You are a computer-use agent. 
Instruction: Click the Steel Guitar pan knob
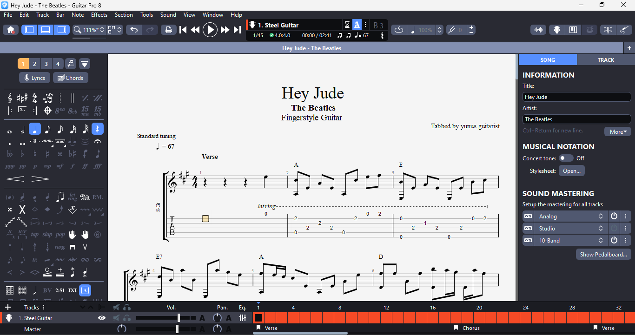(x=217, y=318)
